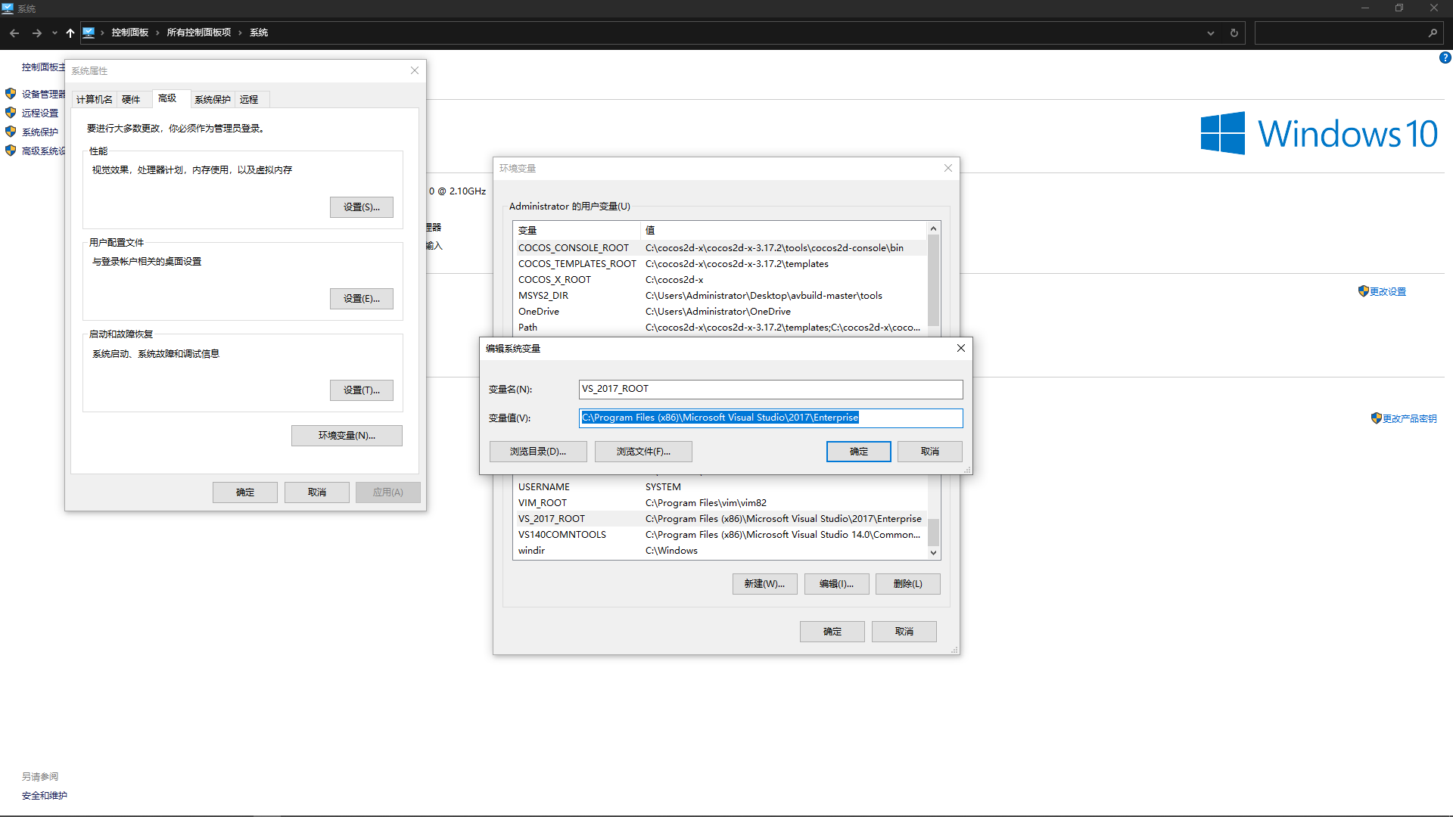Select VS140COMNTOOLS system variable row
This screenshot has width=1453, height=817.
[720, 534]
